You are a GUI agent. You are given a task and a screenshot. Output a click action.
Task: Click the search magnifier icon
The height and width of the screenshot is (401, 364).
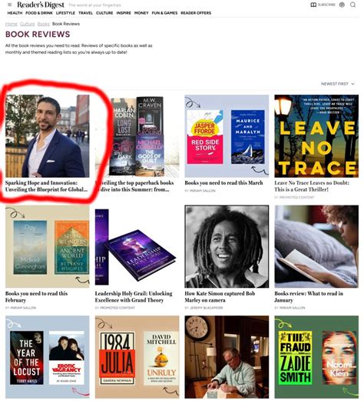[352, 5]
